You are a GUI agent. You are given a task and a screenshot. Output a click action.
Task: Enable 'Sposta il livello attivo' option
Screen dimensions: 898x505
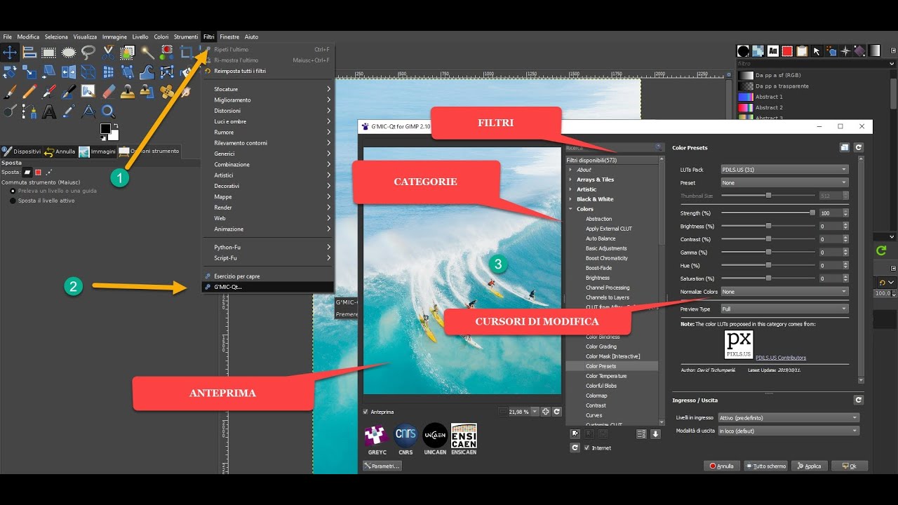(x=13, y=201)
